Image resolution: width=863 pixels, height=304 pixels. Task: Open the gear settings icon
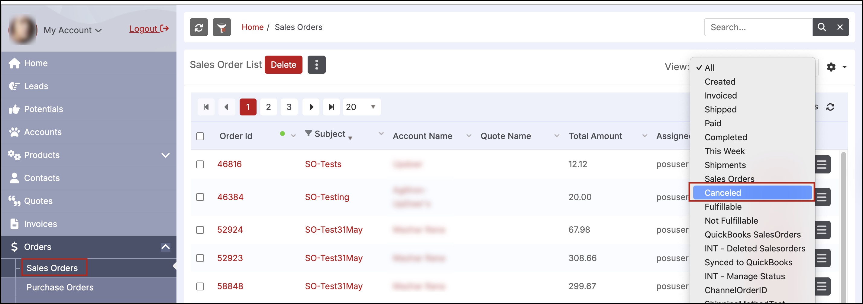831,67
